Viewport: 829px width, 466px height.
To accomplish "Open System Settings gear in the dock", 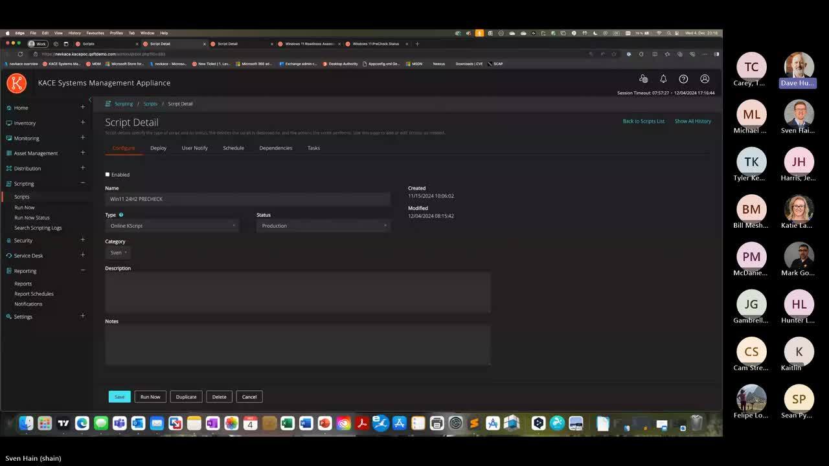I will click(x=455, y=423).
